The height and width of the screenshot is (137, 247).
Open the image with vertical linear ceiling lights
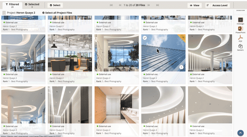pyautogui.click(x=70, y=105)
